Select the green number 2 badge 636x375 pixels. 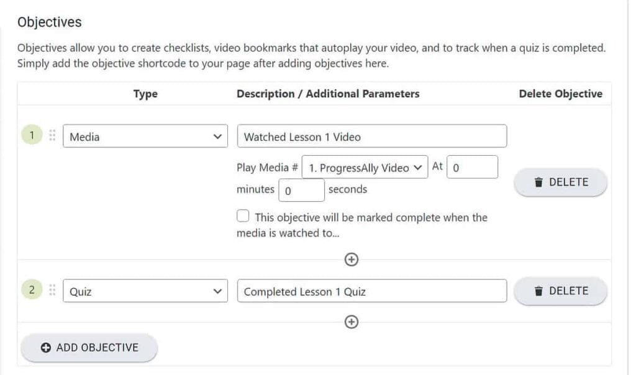tap(32, 291)
